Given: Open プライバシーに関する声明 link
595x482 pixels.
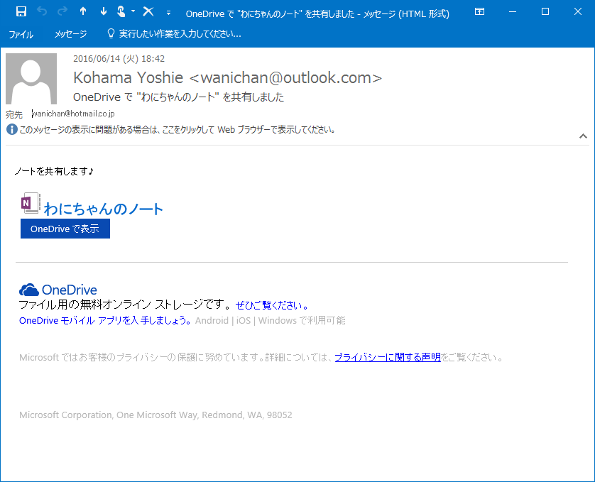Looking at the screenshot, I should pos(388,357).
